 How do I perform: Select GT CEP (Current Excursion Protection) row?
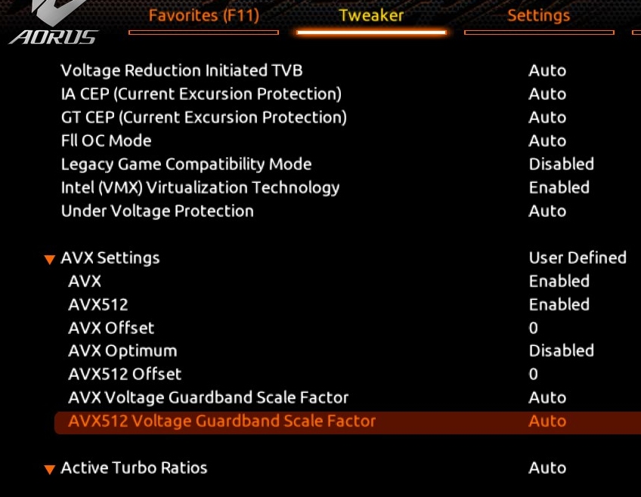[x=203, y=117]
